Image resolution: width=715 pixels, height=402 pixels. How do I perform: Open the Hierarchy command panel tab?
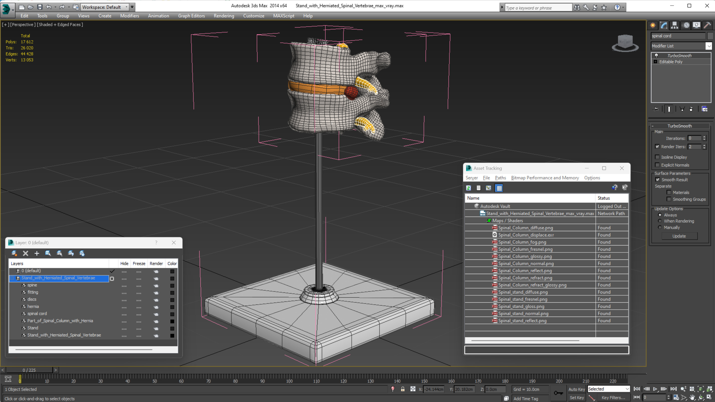674,25
